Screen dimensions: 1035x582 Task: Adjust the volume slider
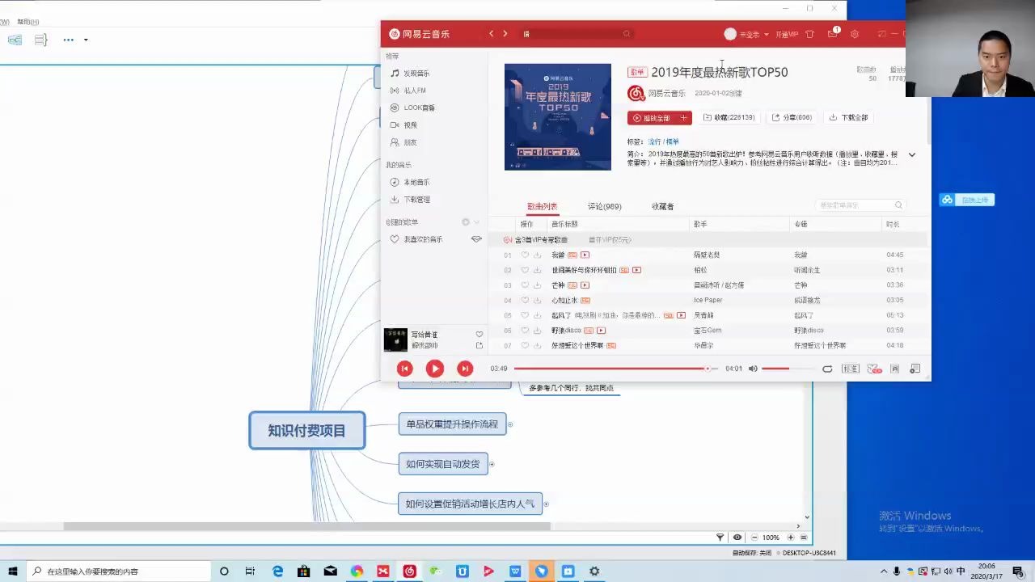pyautogui.click(x=787, y=369)
